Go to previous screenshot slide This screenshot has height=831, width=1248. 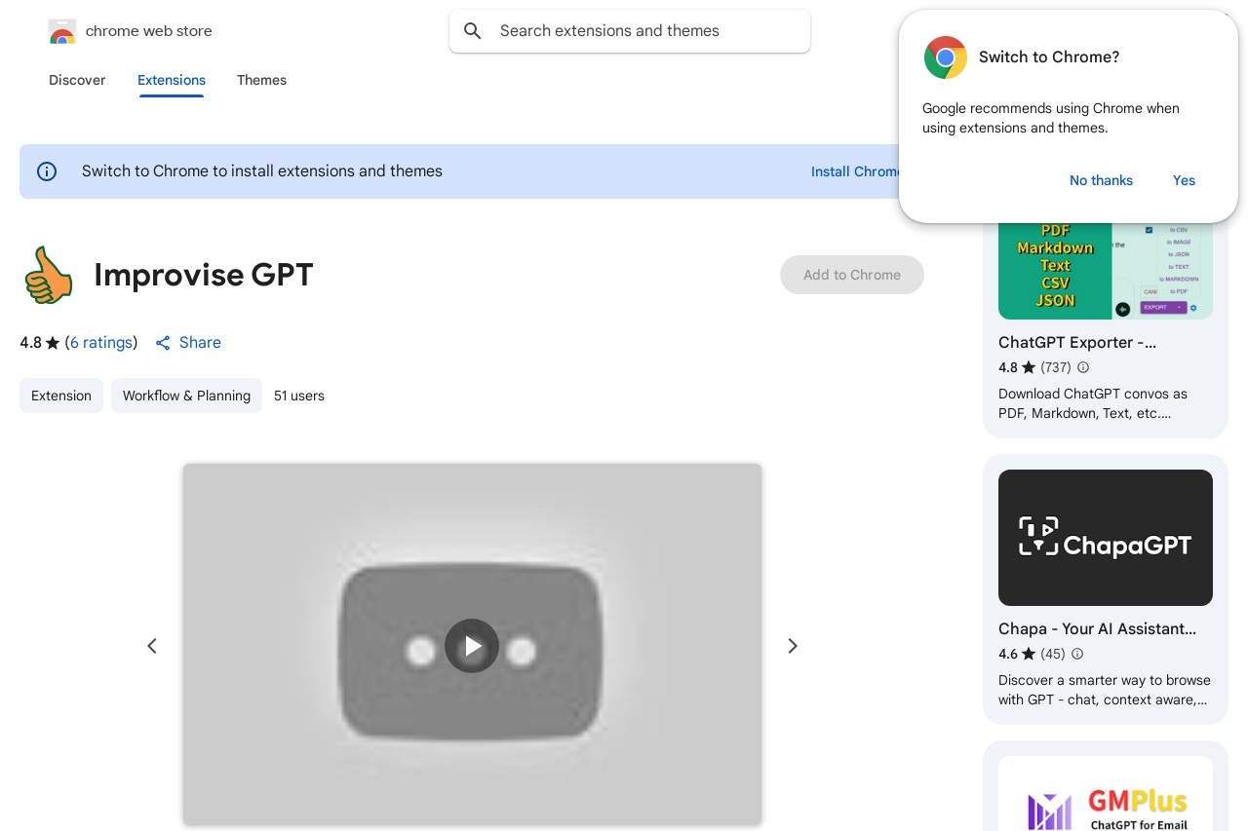[x=152, y=646]
